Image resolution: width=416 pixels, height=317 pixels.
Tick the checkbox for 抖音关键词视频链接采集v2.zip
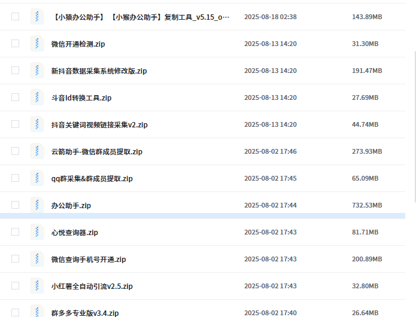point(15,124)
